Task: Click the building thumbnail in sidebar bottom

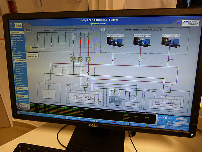Action: click(23, 107)
